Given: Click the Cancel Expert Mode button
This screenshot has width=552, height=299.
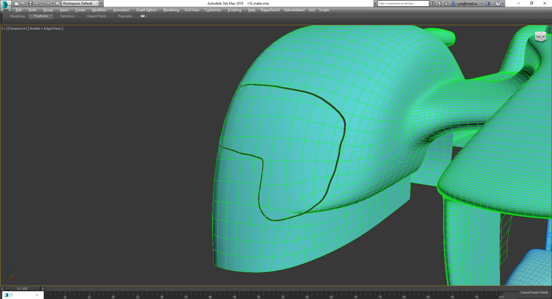Looking at the screenshot, I should [x=534, y=292].
